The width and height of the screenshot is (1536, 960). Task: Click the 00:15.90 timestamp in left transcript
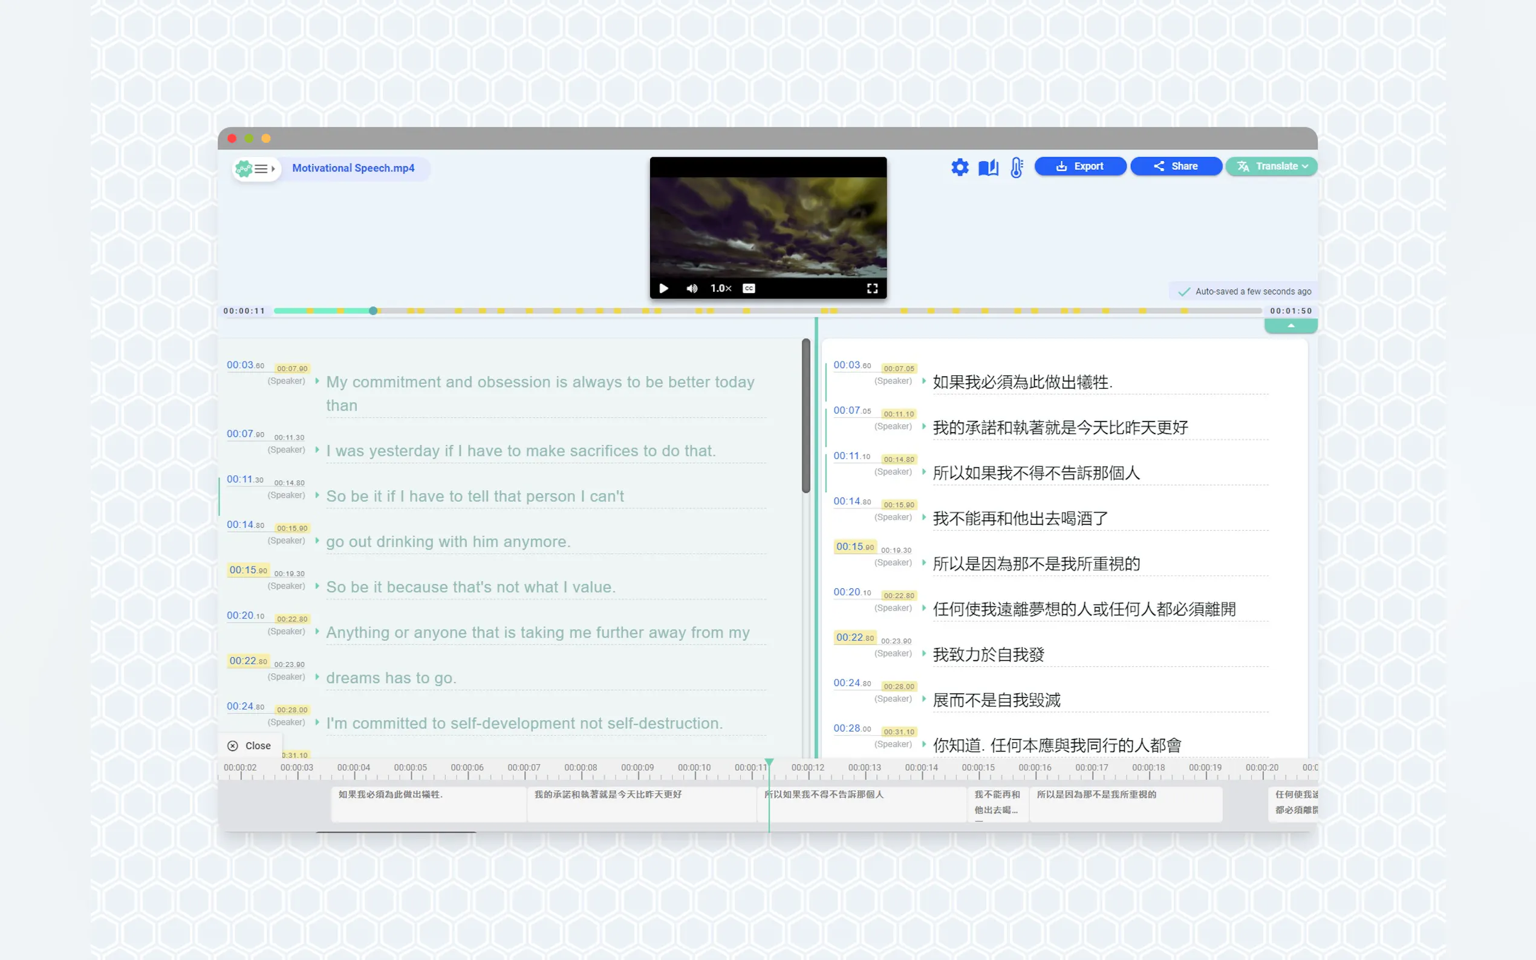click(248, 569)
